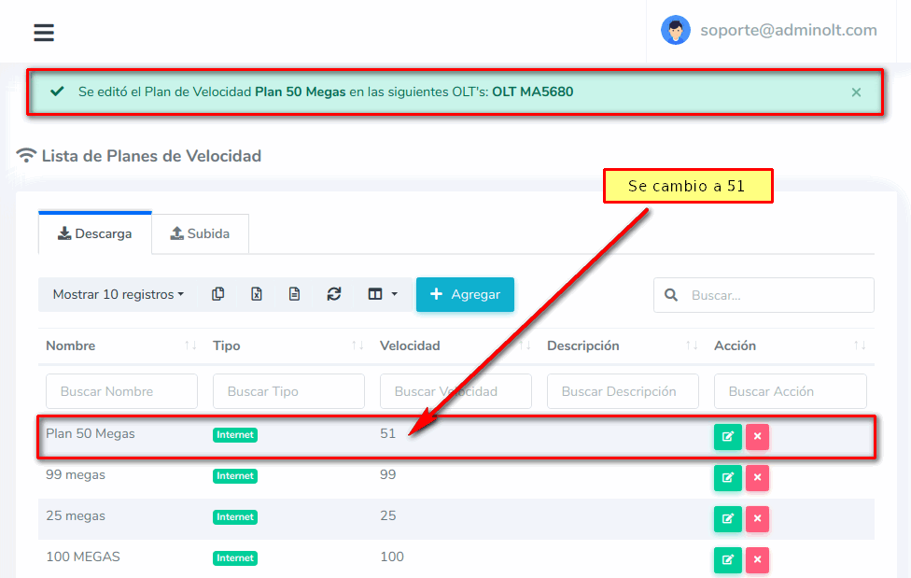Screen dimensions: 911x578
Task: Click the Agregar button
Action: point(465,294)
